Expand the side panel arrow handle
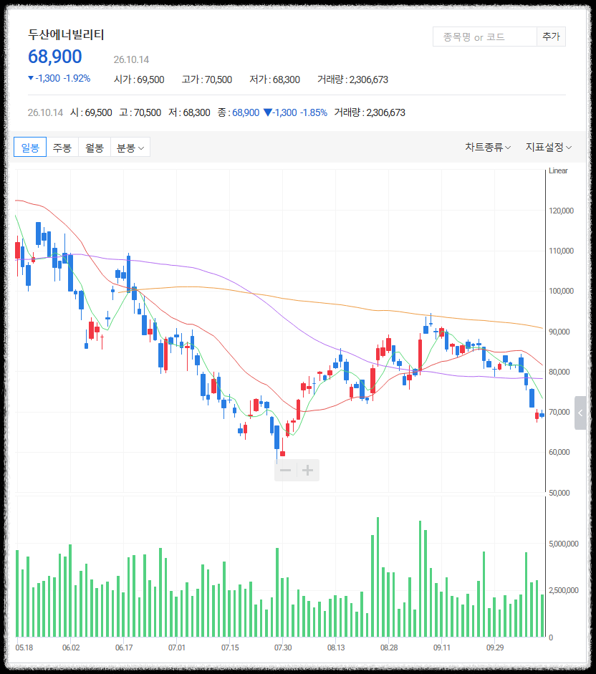 click(580, 413)
